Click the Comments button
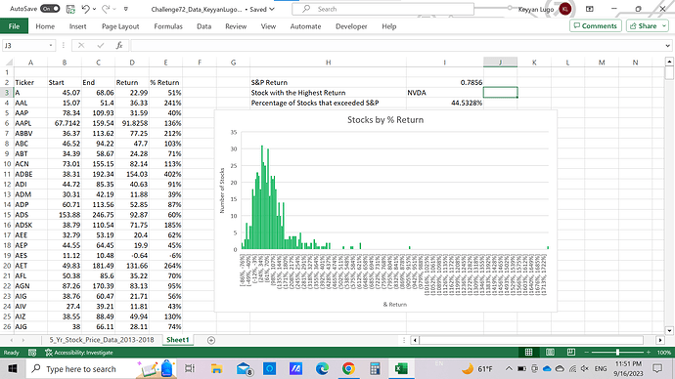The image size is (675, 379). point(596,26)
